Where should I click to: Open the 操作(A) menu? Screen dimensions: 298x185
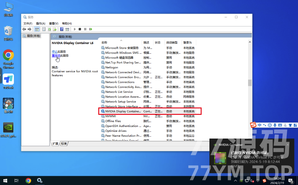[41, 23]
